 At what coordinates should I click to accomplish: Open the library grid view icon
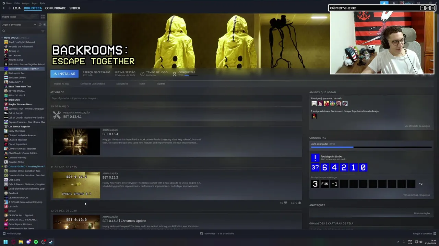pos(43,16)
